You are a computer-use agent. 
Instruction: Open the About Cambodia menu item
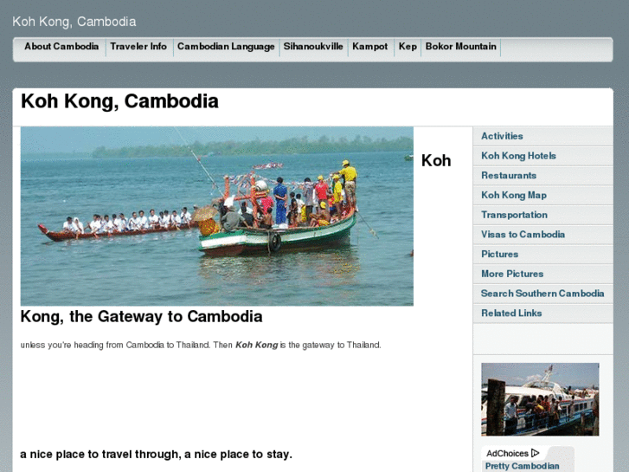[x=61, y=47]
